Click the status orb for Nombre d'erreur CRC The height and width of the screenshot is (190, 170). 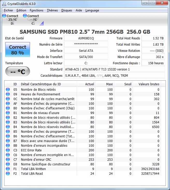click(8, 159)
